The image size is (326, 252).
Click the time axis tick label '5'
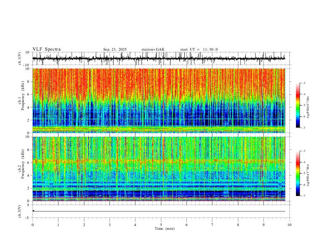[161, 225]
